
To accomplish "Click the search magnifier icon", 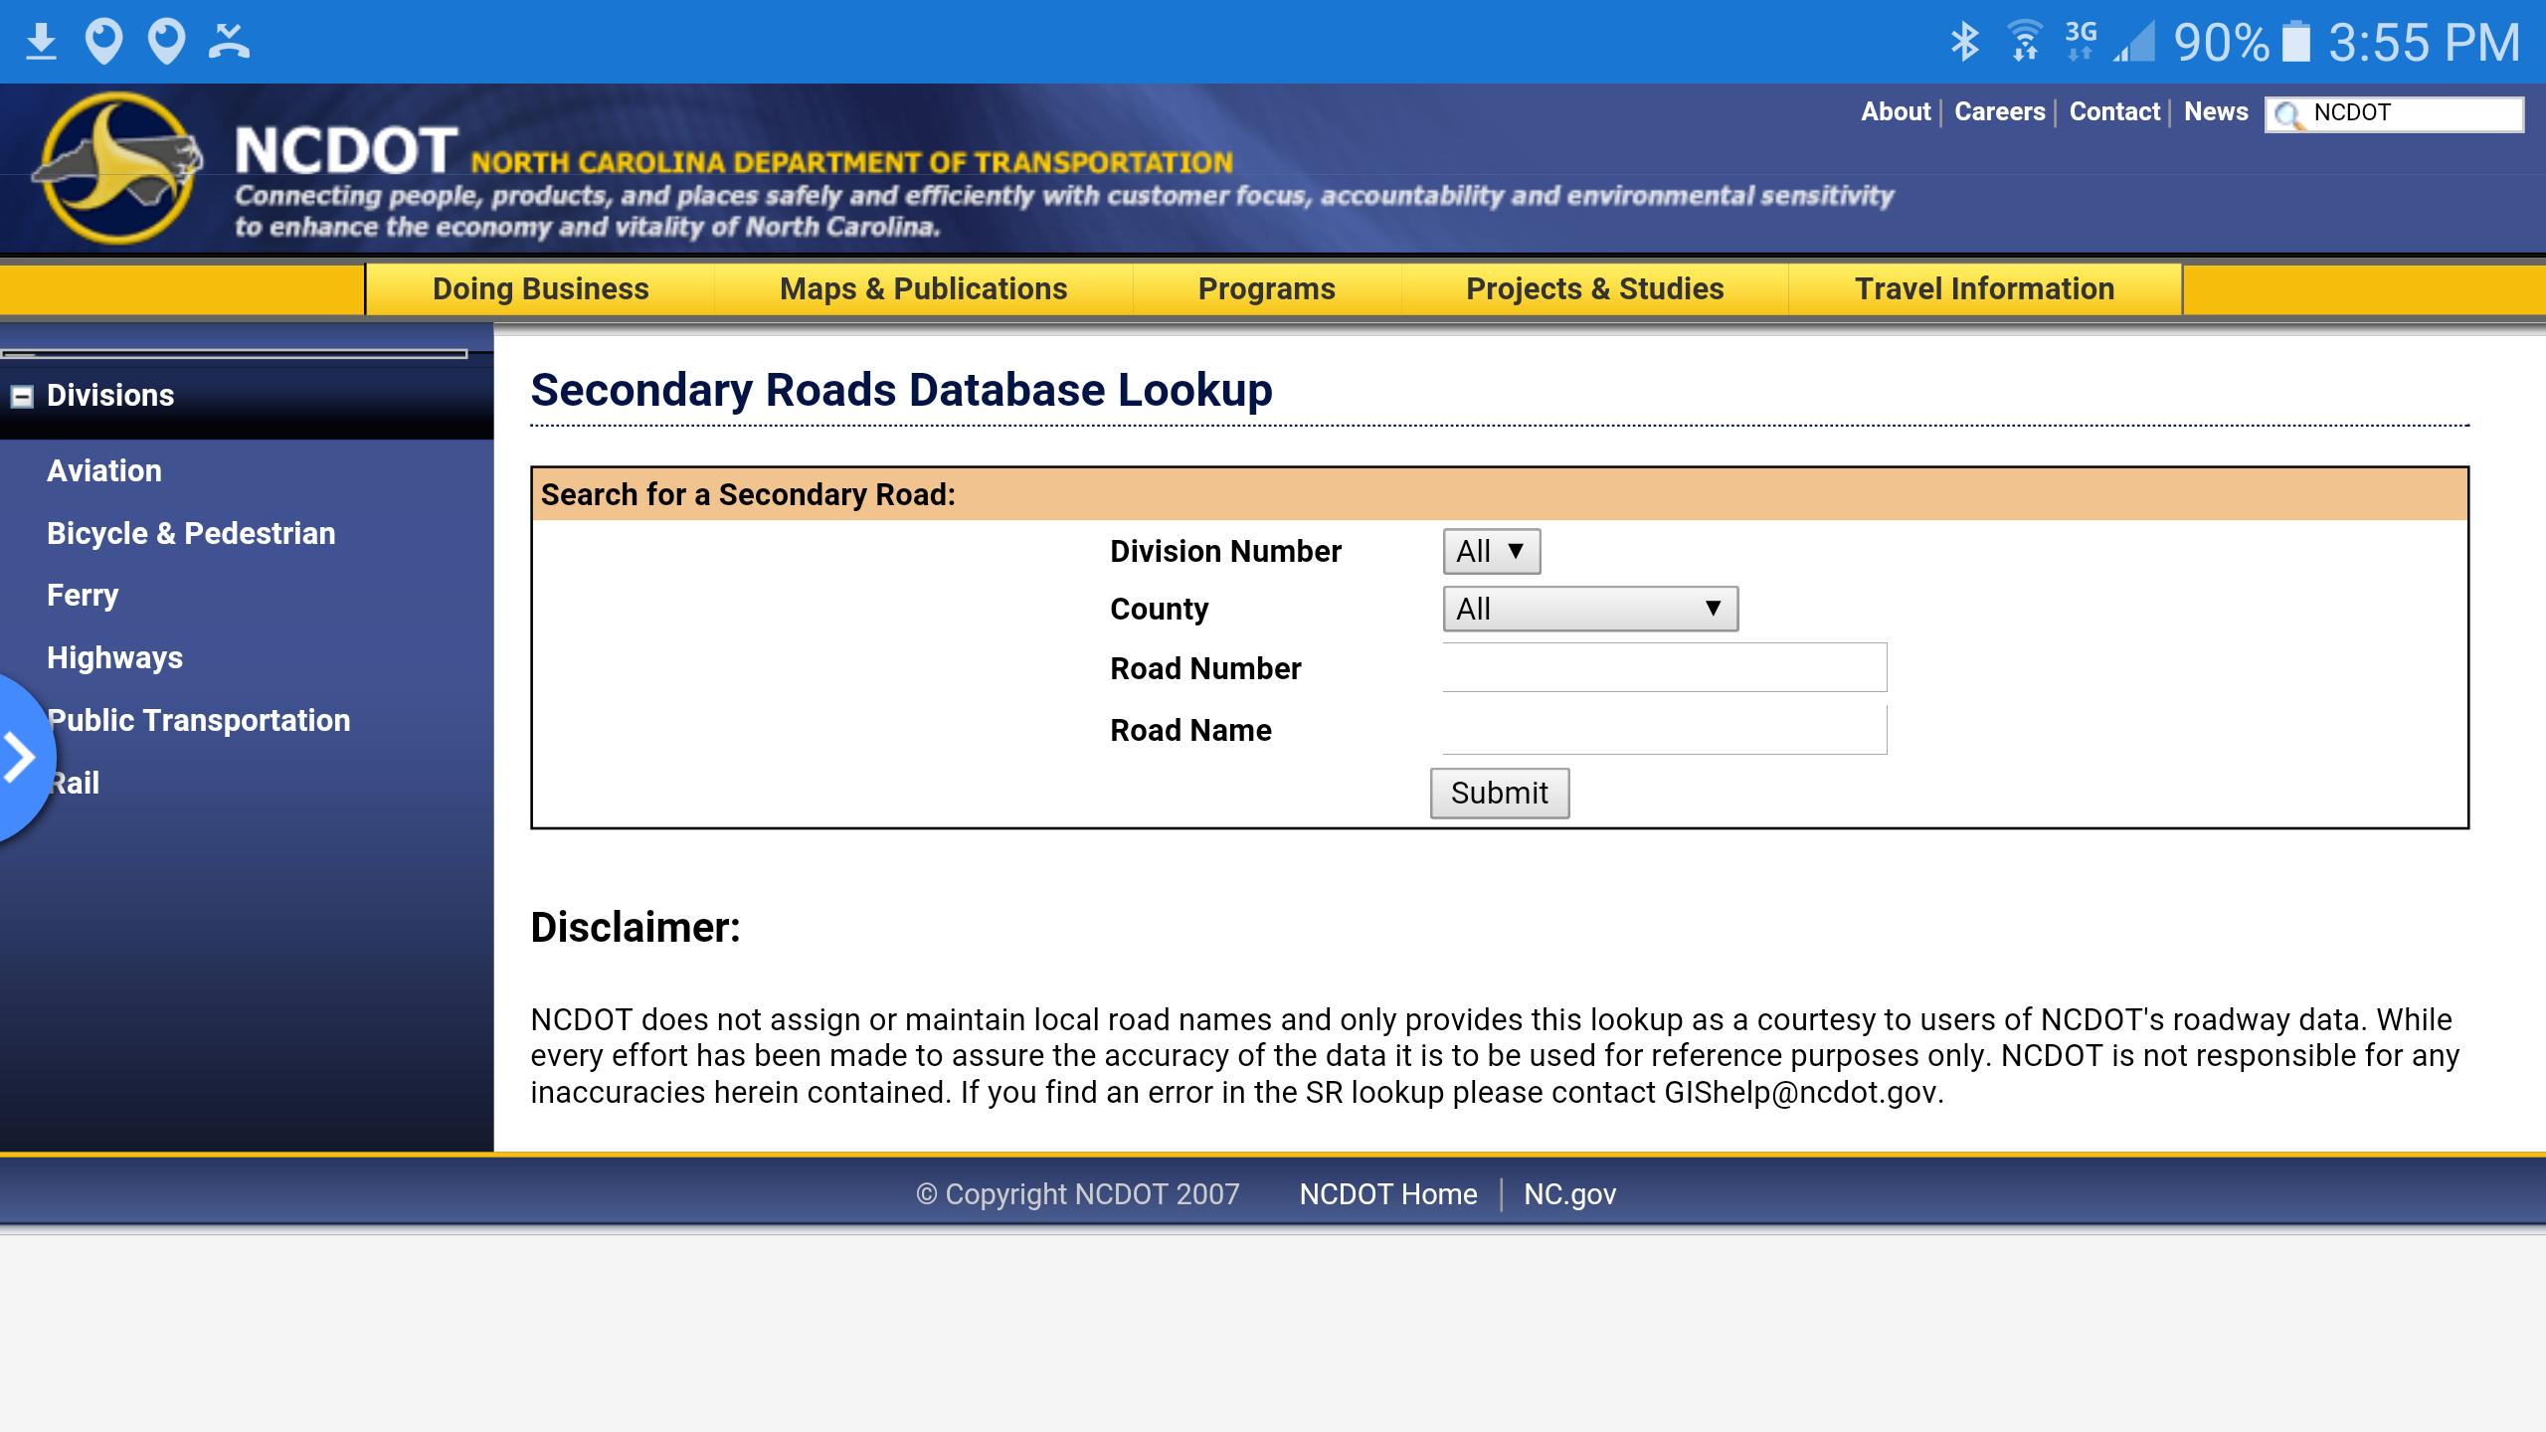I will 2288,114.
